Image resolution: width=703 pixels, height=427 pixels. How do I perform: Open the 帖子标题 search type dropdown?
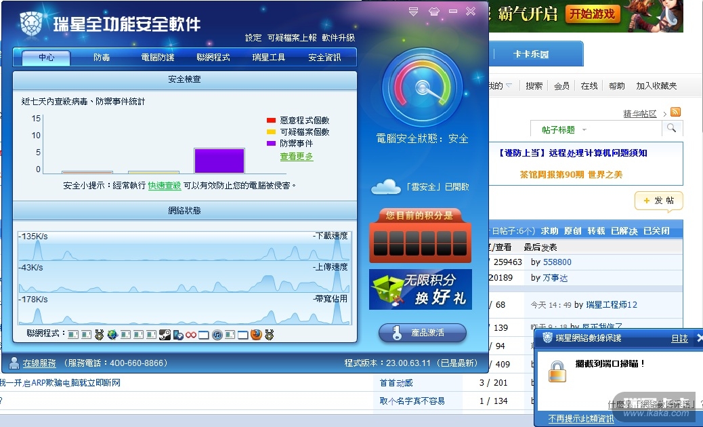(564, 129)
